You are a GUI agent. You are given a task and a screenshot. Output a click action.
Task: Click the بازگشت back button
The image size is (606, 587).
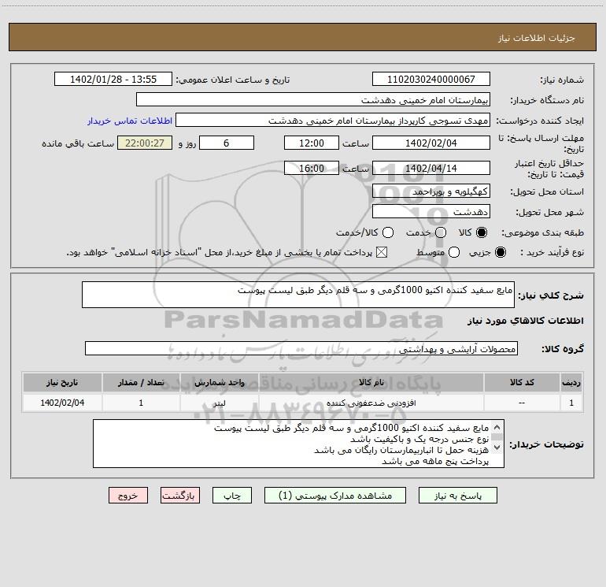(x=180, y=496)
